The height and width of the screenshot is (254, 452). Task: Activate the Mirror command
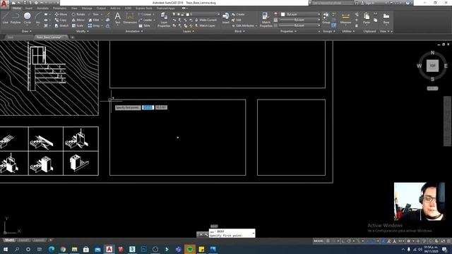click(78, 20)
